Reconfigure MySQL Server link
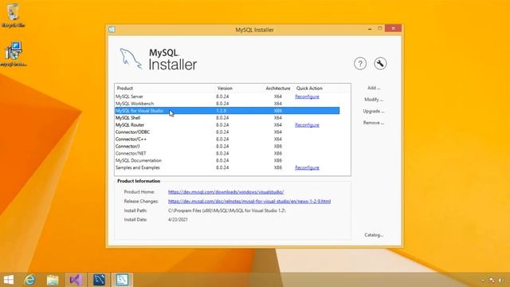 pos(307,96)
